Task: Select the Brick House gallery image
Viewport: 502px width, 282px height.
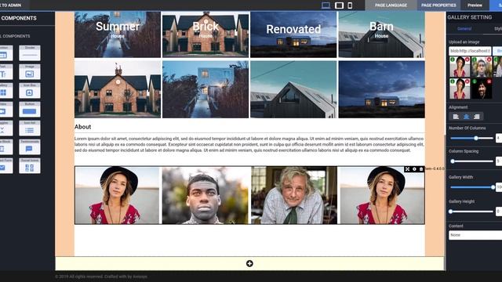Action: 206,34
